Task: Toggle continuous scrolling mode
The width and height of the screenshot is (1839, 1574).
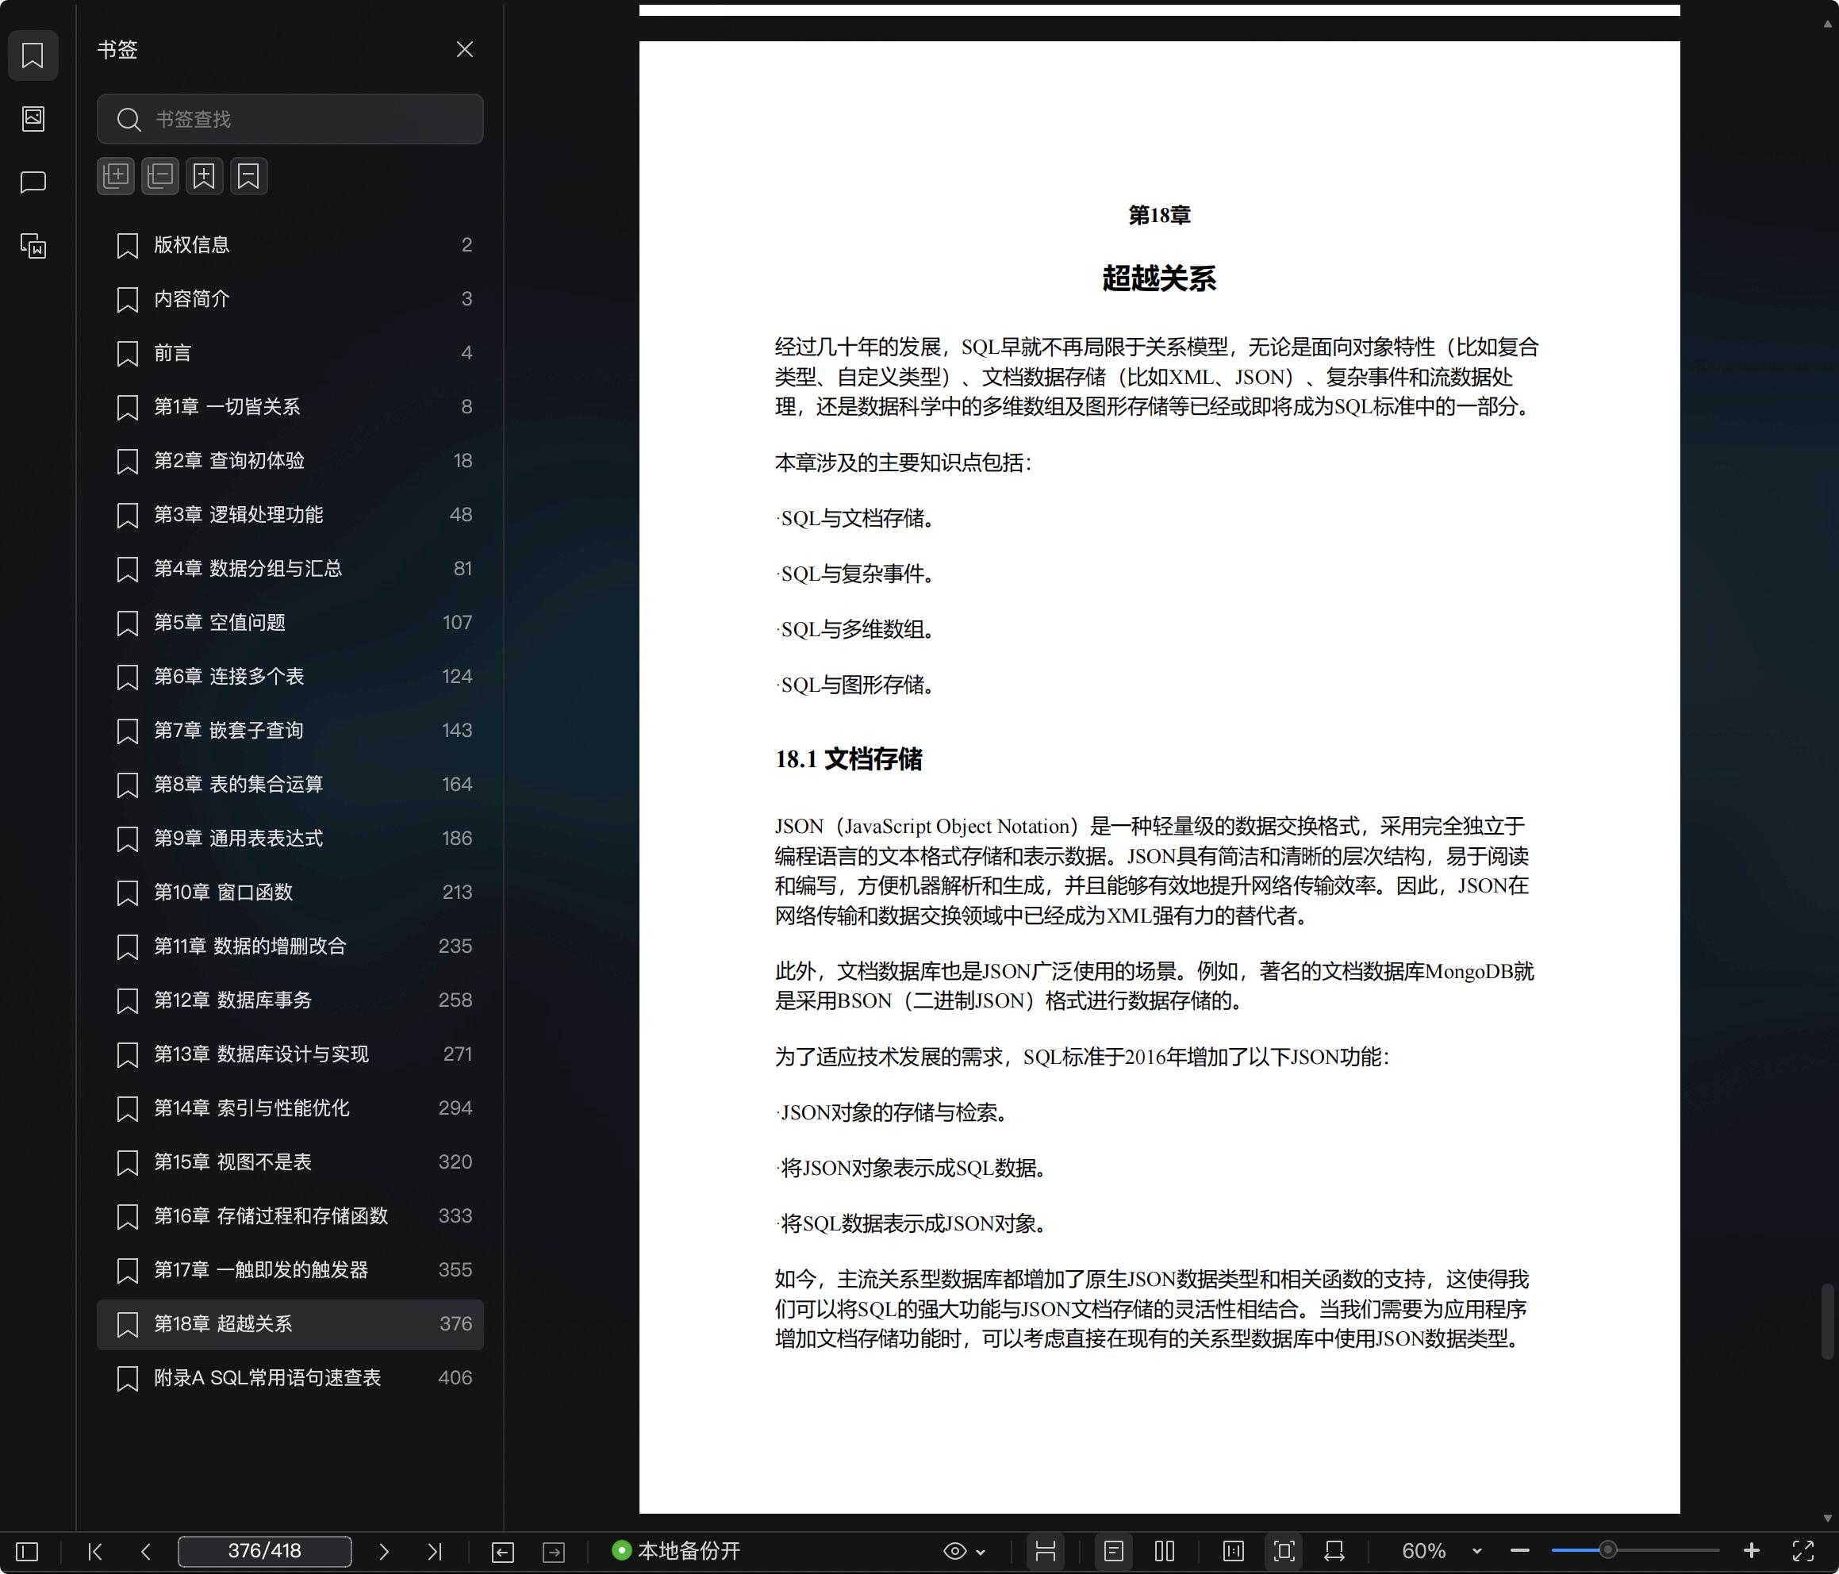Action: click(x=1046, y=1552)
